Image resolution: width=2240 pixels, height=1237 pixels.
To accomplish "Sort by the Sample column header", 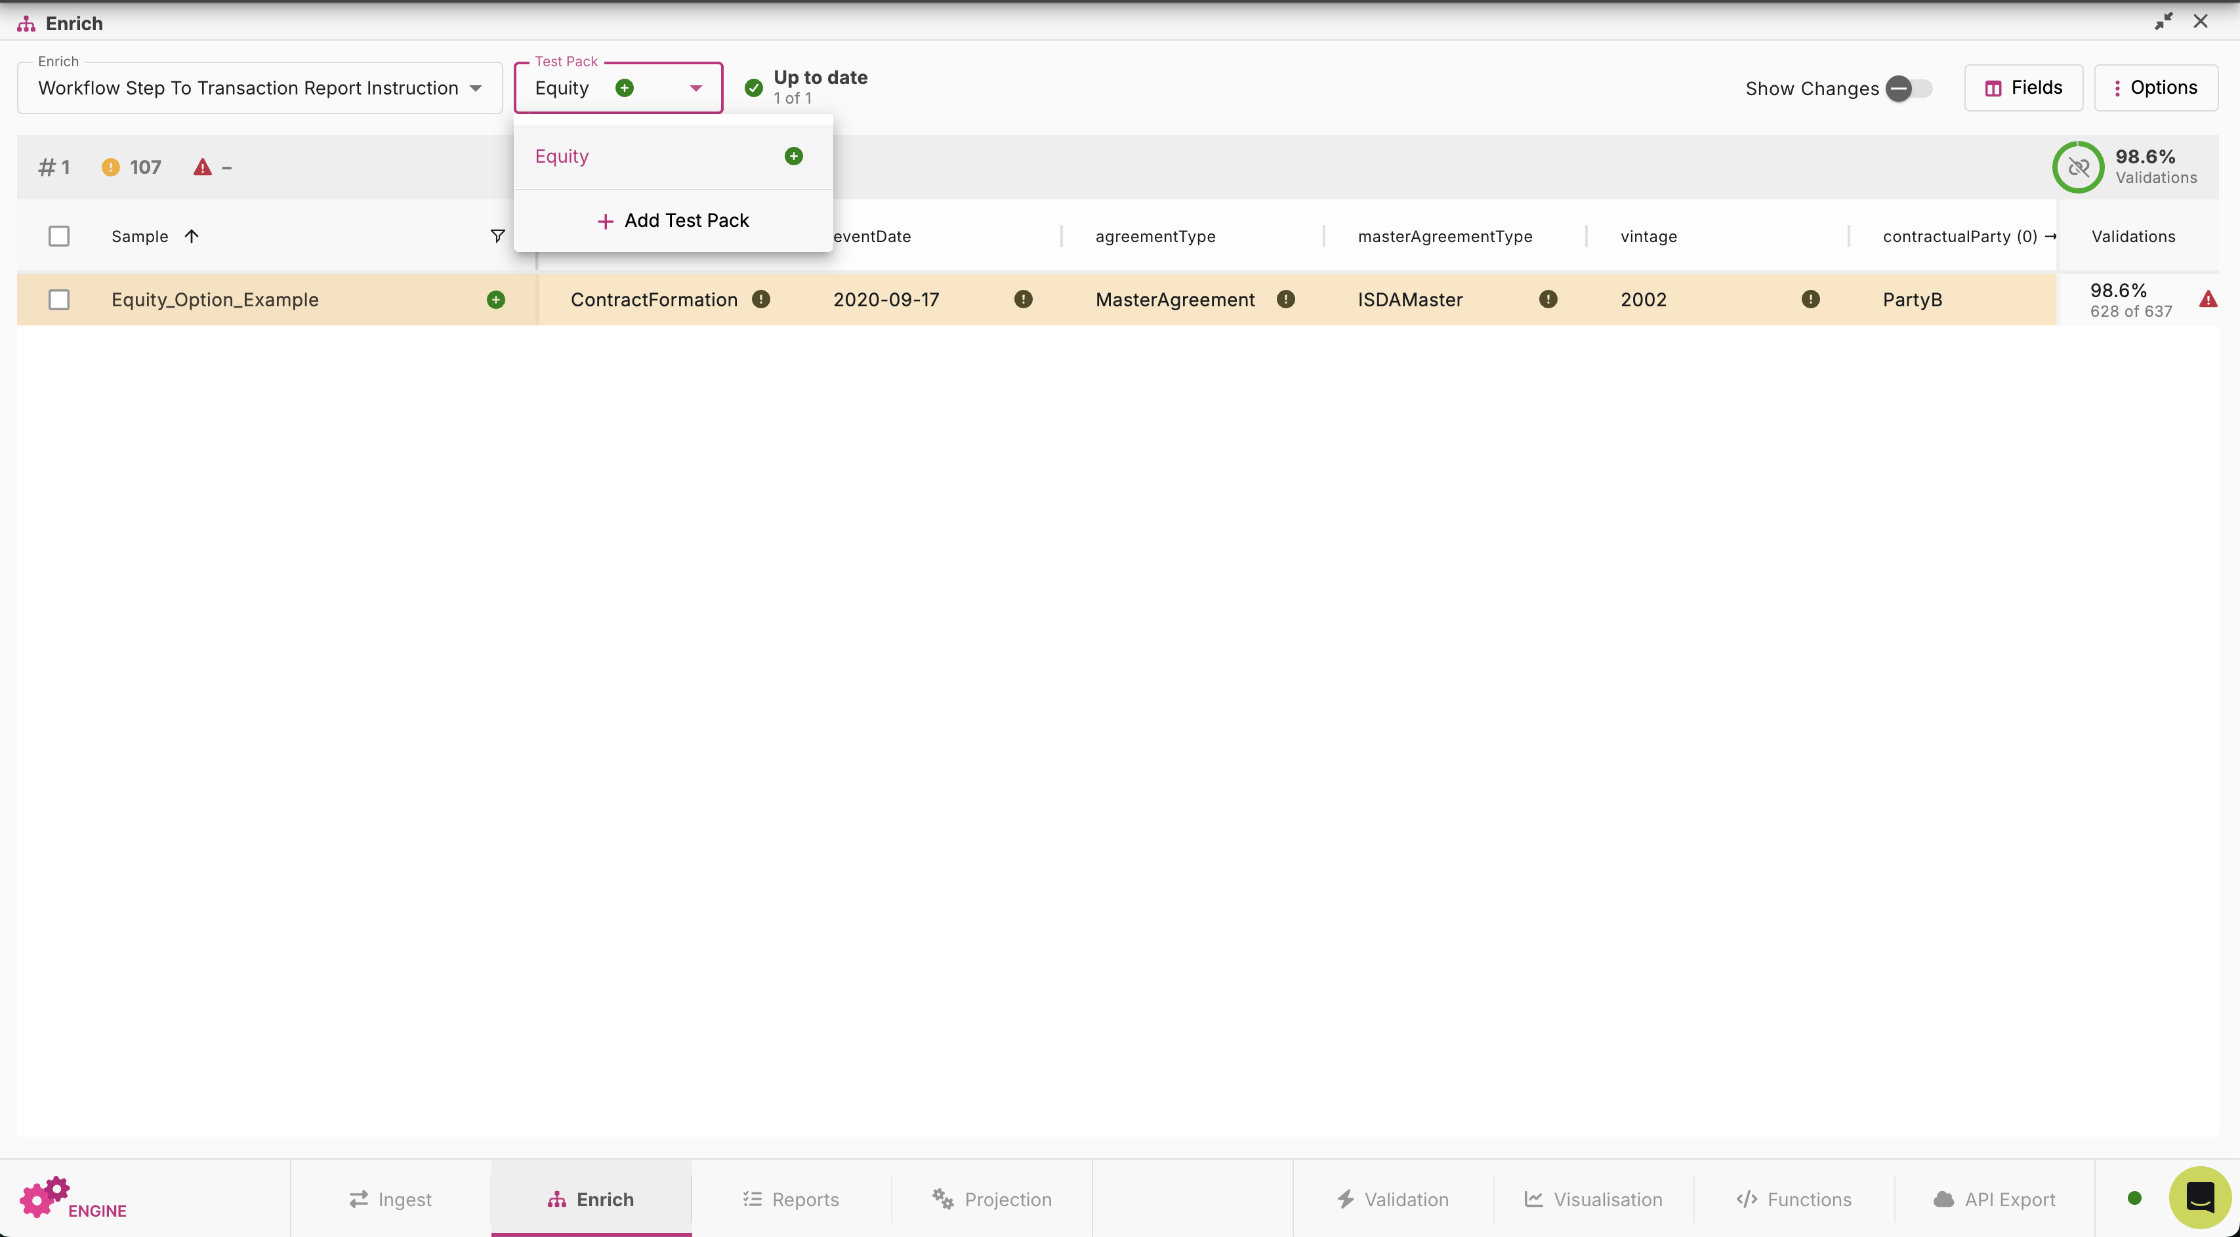I will click(x=140, y=237).
